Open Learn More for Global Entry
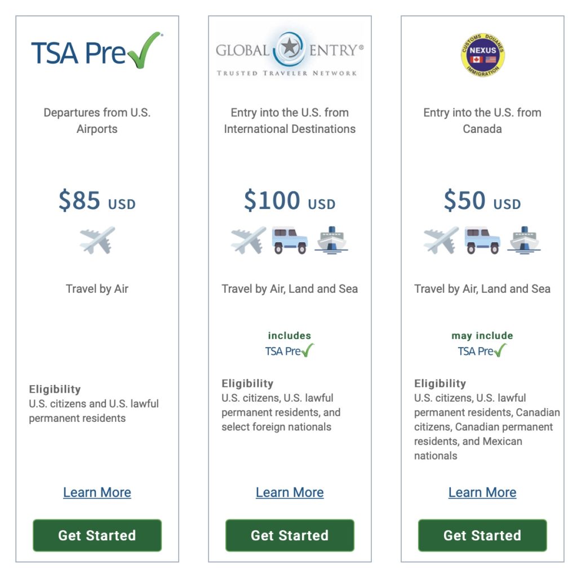The image size is (577, 574). tap(290, 492)
